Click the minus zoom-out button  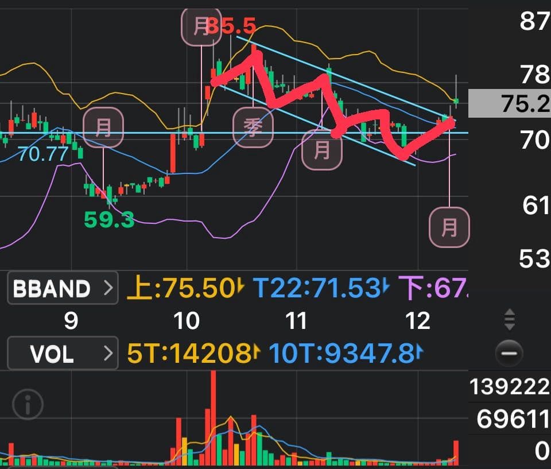click(509, 354)
